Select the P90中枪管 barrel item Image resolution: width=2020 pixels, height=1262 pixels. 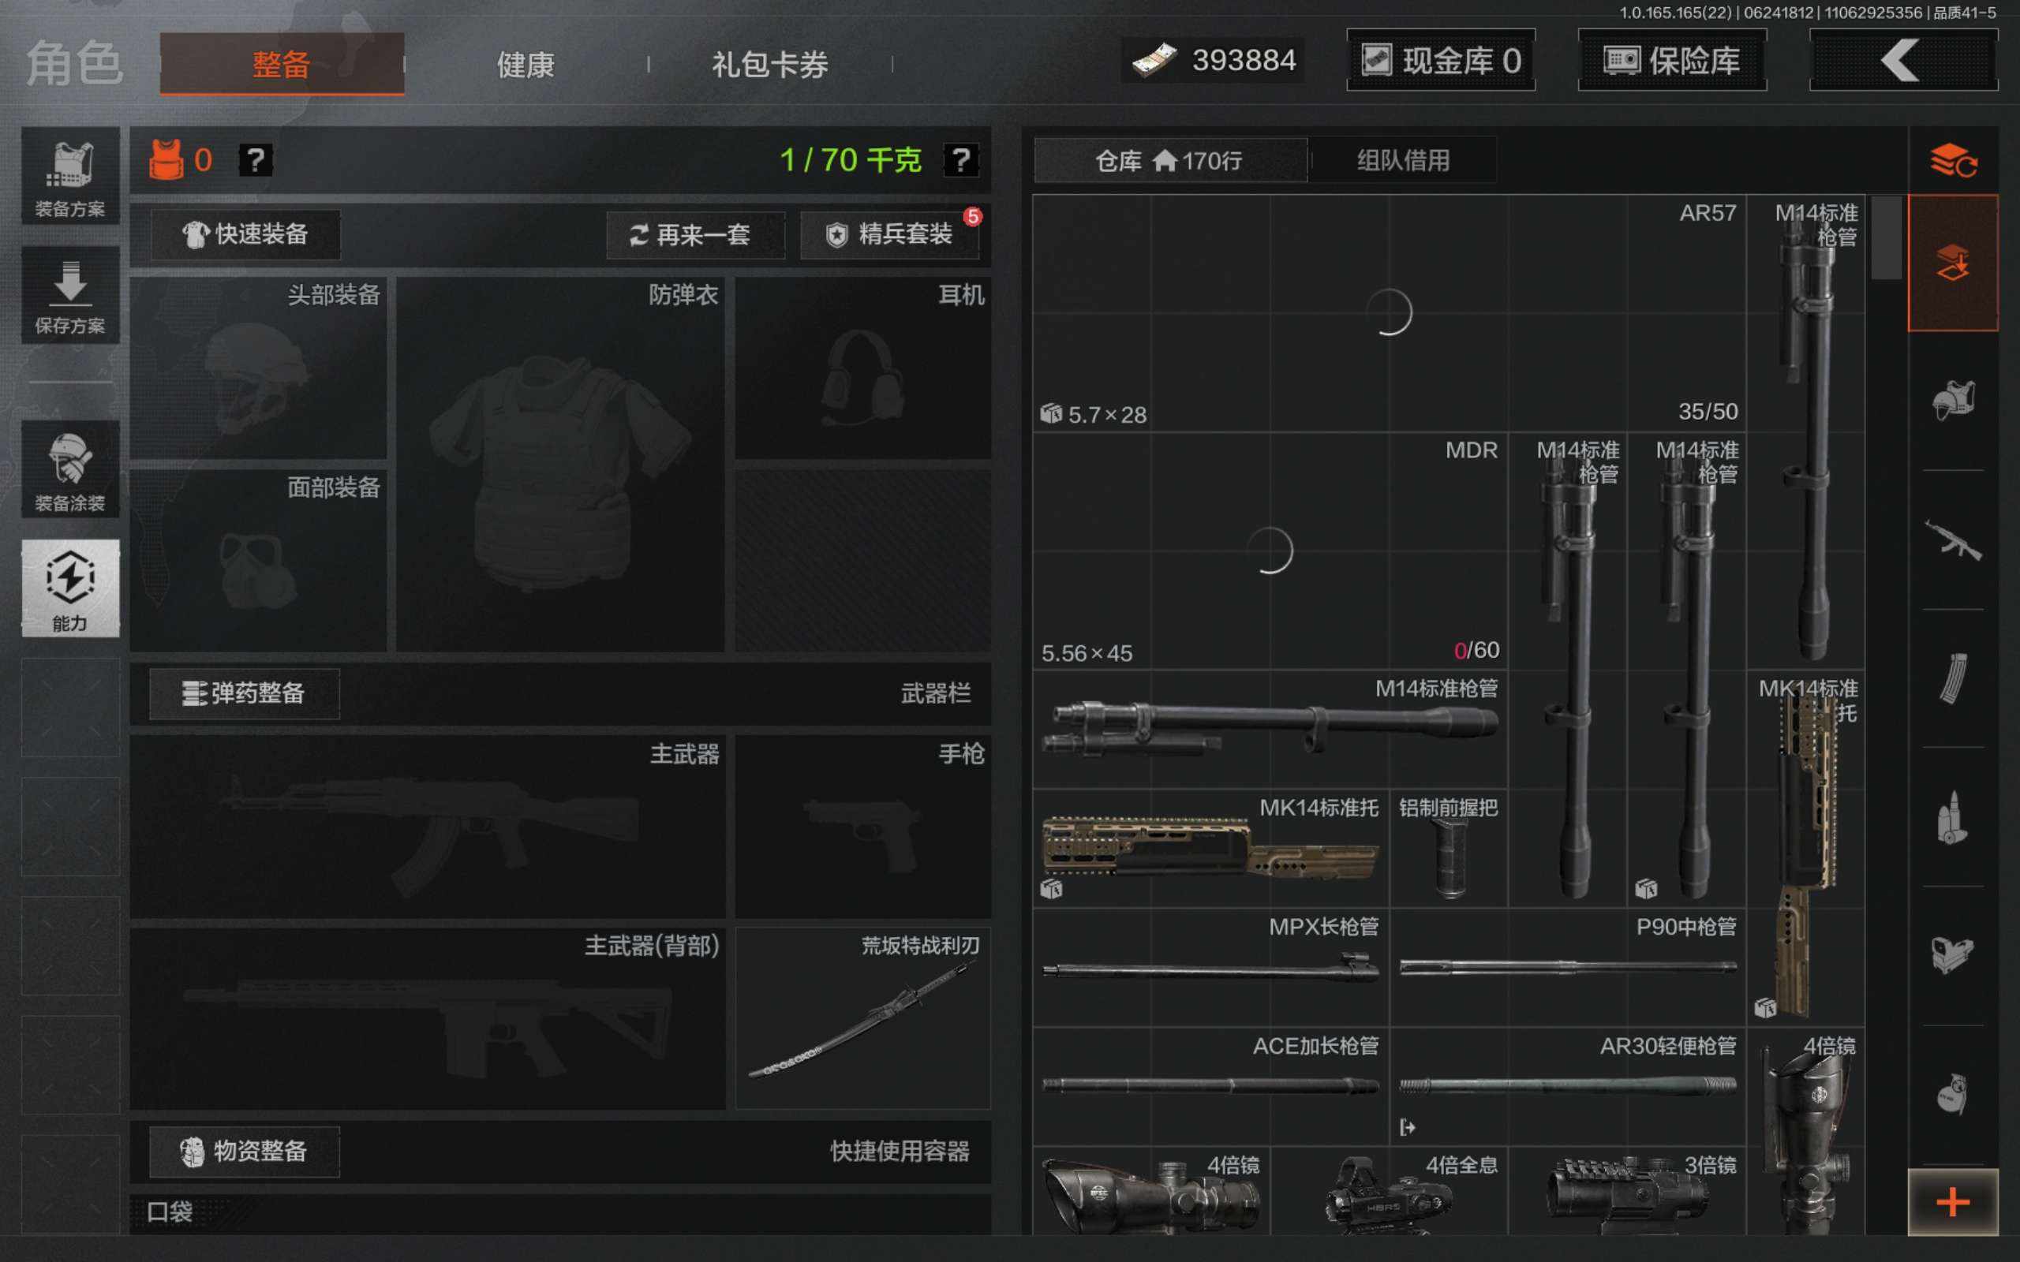1568,967
